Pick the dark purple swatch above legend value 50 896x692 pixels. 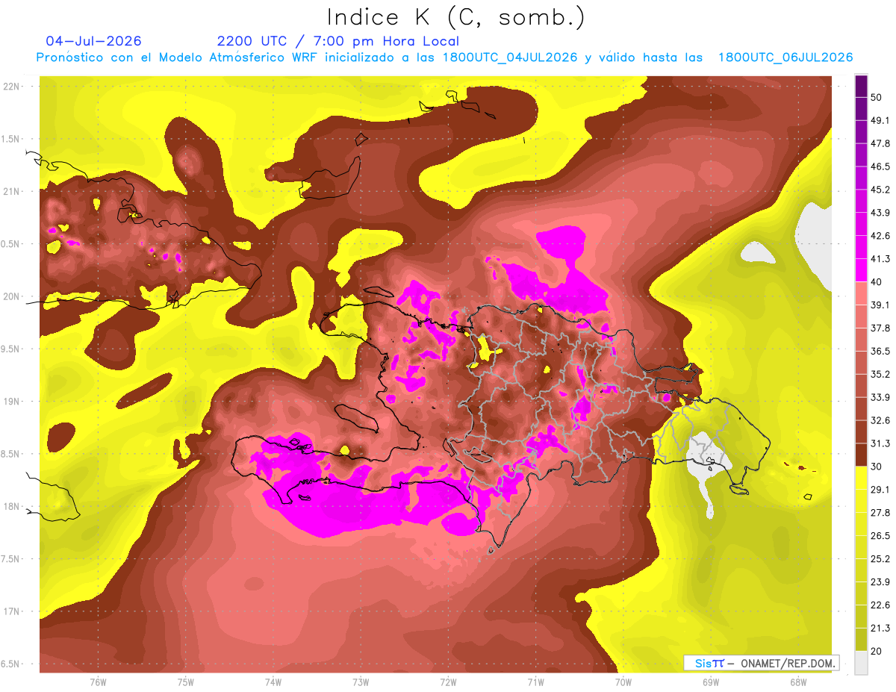[x=862, y=87]
